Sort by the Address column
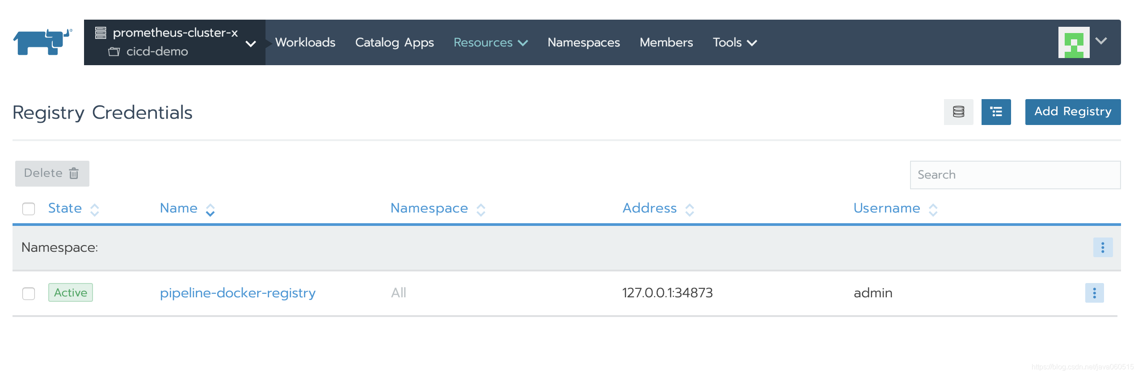Screen dimensions: 1138x375 (658, 208)
